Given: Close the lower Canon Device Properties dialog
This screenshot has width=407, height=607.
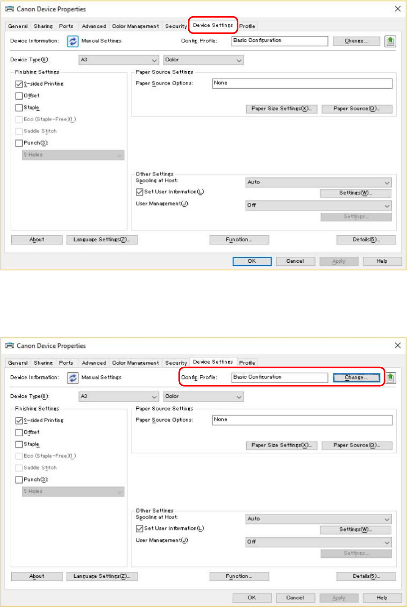Looking at the screenshot, I should pos(398,346).
